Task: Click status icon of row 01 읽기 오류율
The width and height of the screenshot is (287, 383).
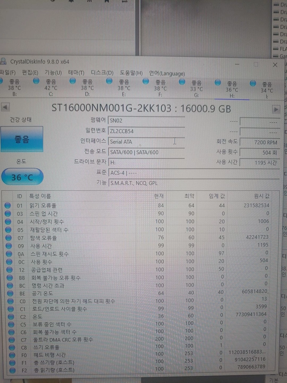Action: coord(8,205)
